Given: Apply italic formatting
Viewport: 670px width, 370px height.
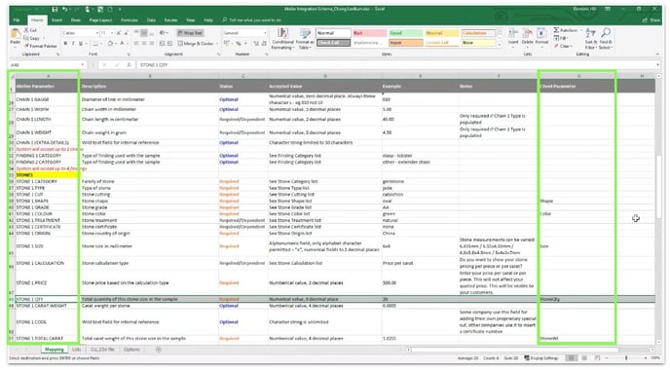Looking at the screenshot, I should tap(73, 43).
